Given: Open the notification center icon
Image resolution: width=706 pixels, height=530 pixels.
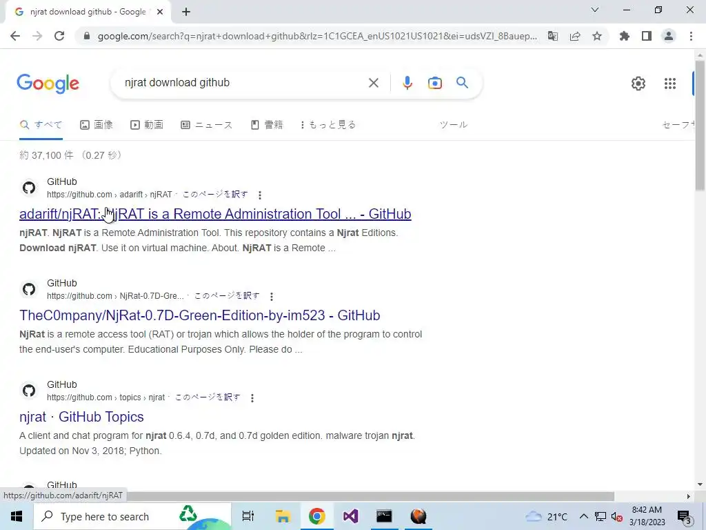Looking at the screenshot, I should pos(685,516).
